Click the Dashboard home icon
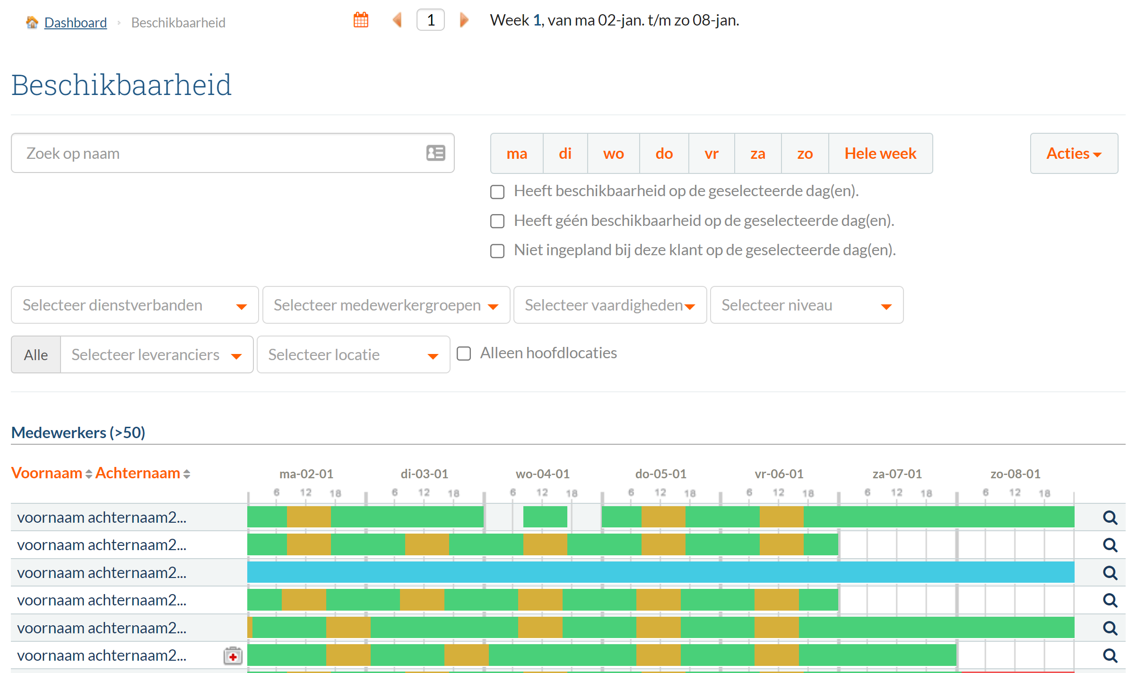This screenshot has width=1137, height=673. [x=32, y=22]
